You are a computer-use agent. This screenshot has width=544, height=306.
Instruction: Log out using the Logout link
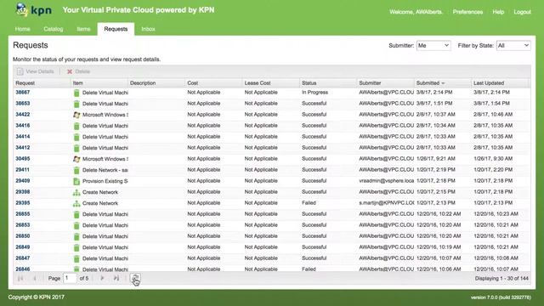point(522,12)
